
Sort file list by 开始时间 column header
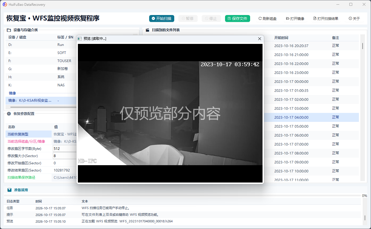[281, 38]
